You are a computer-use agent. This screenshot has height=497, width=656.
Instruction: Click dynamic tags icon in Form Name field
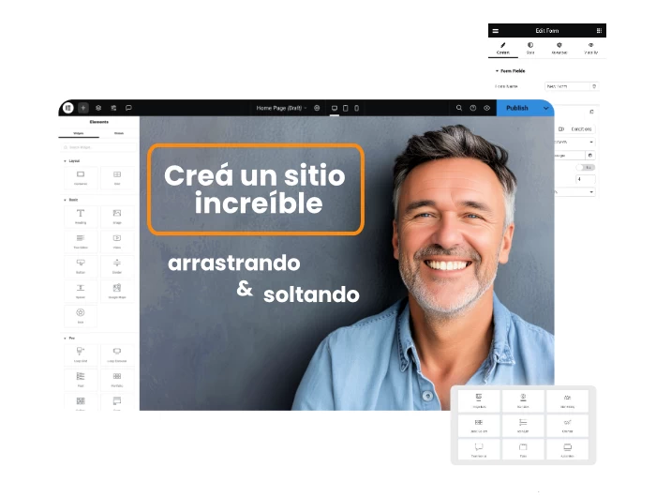594,86
